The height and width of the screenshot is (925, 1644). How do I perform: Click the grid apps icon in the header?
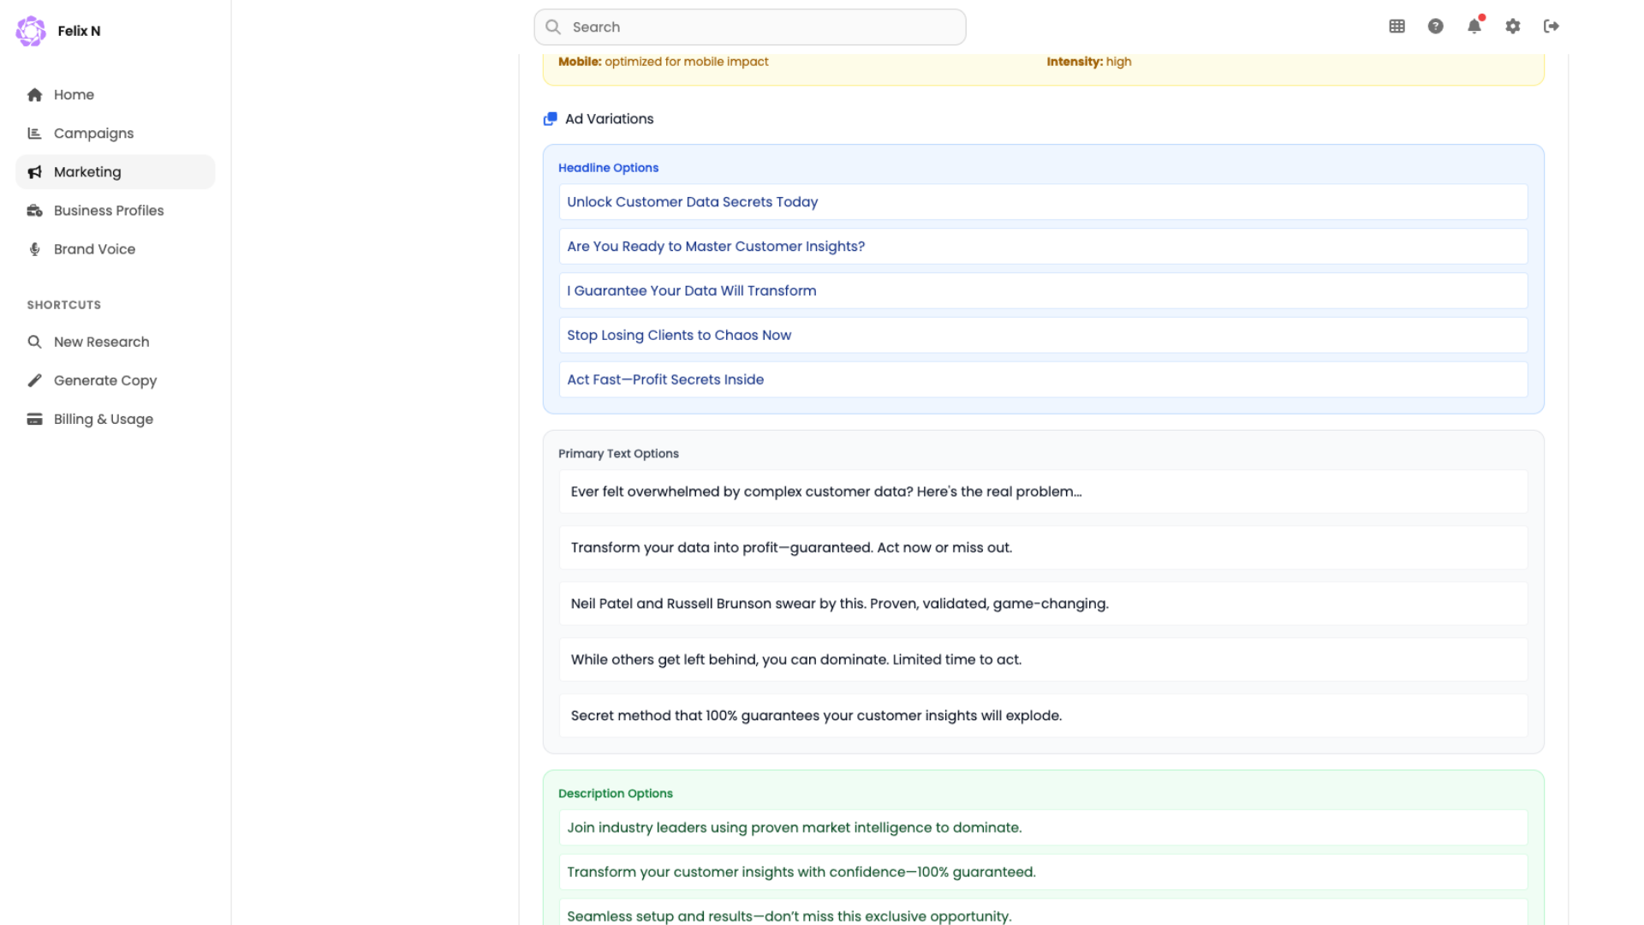[x=1397, y=27]
